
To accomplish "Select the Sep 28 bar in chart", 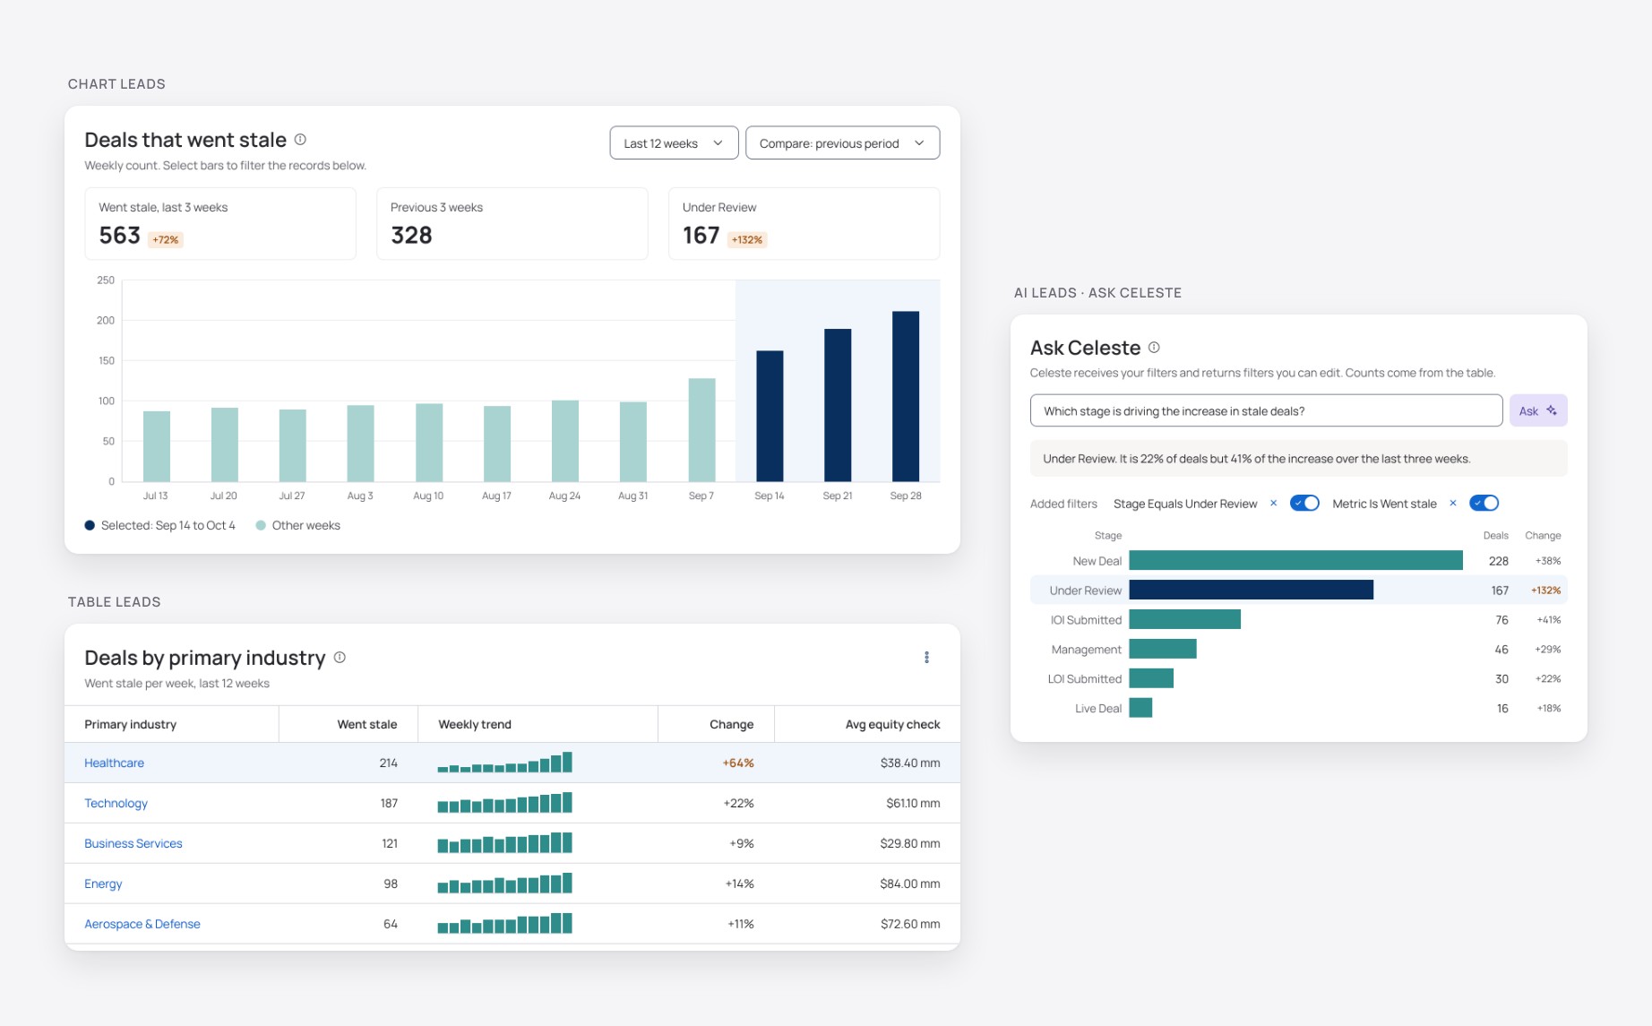I will 906,396.
